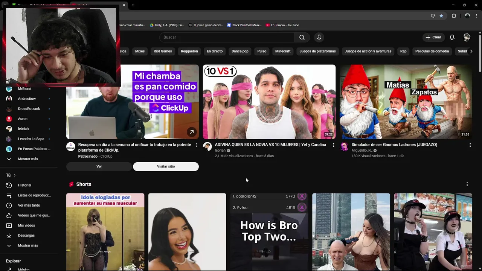Select the En directo chip
The width and height of the screenshot is (482, 271).
(x=215, y=51)
